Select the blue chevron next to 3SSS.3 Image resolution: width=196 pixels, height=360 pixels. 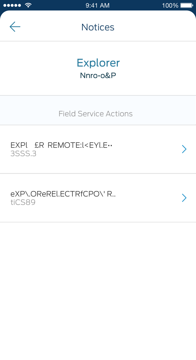coord(184,149)
